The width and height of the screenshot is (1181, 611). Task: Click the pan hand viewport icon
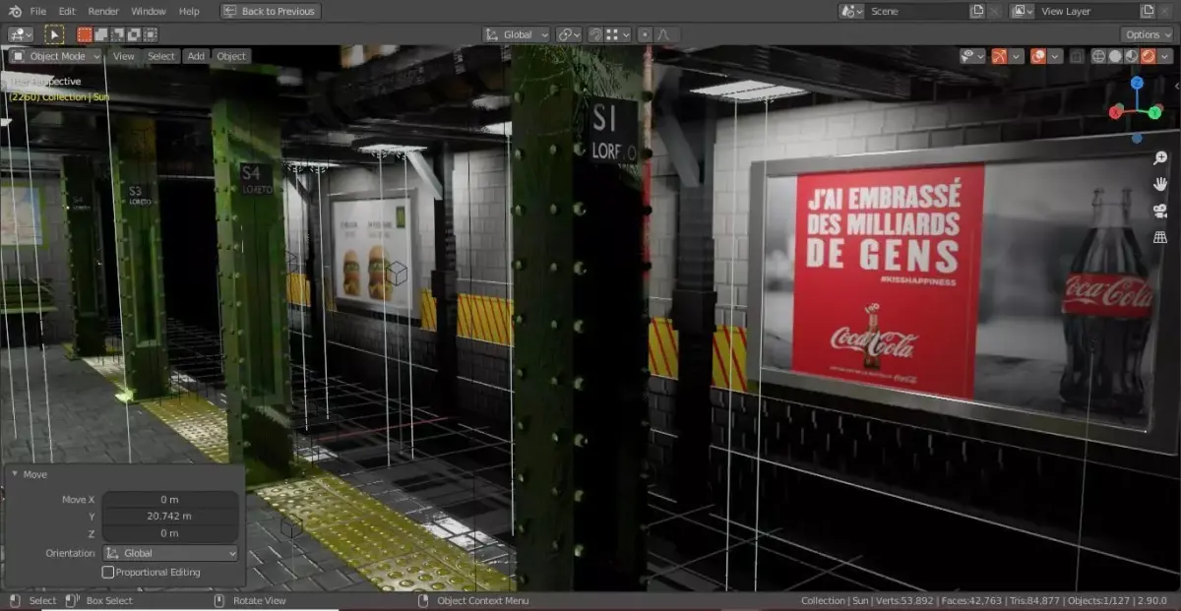click(1160, 184)
